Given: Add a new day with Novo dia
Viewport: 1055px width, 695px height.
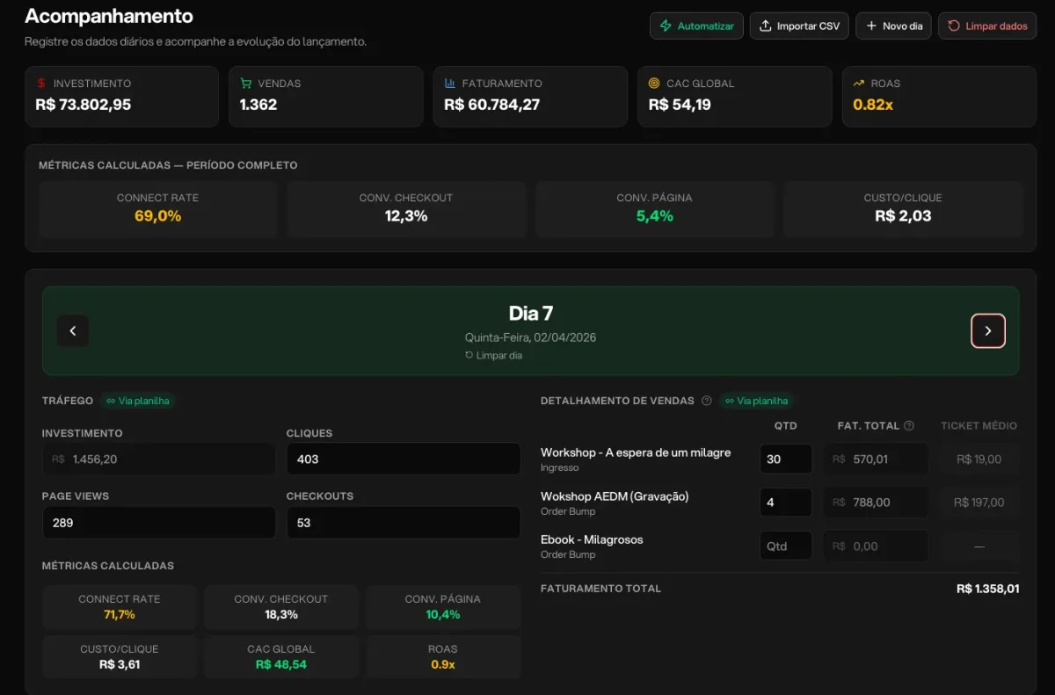Looking at the screenshot, I should pos(894,26).
